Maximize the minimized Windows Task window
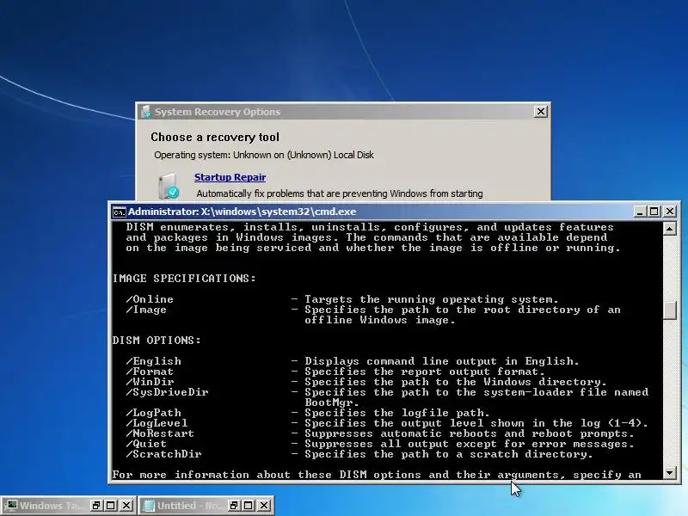 (x=111, y=506)
